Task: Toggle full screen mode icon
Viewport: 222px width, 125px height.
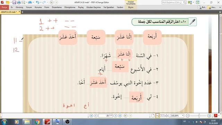Action: (197, 2)
